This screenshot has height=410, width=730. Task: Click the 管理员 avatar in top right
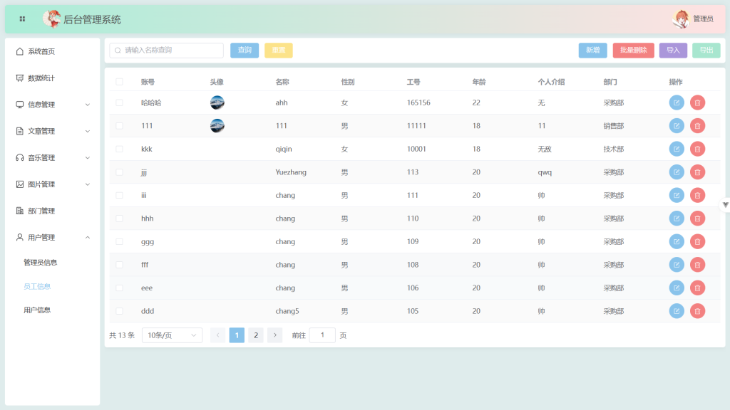click(x=682, y=19)
